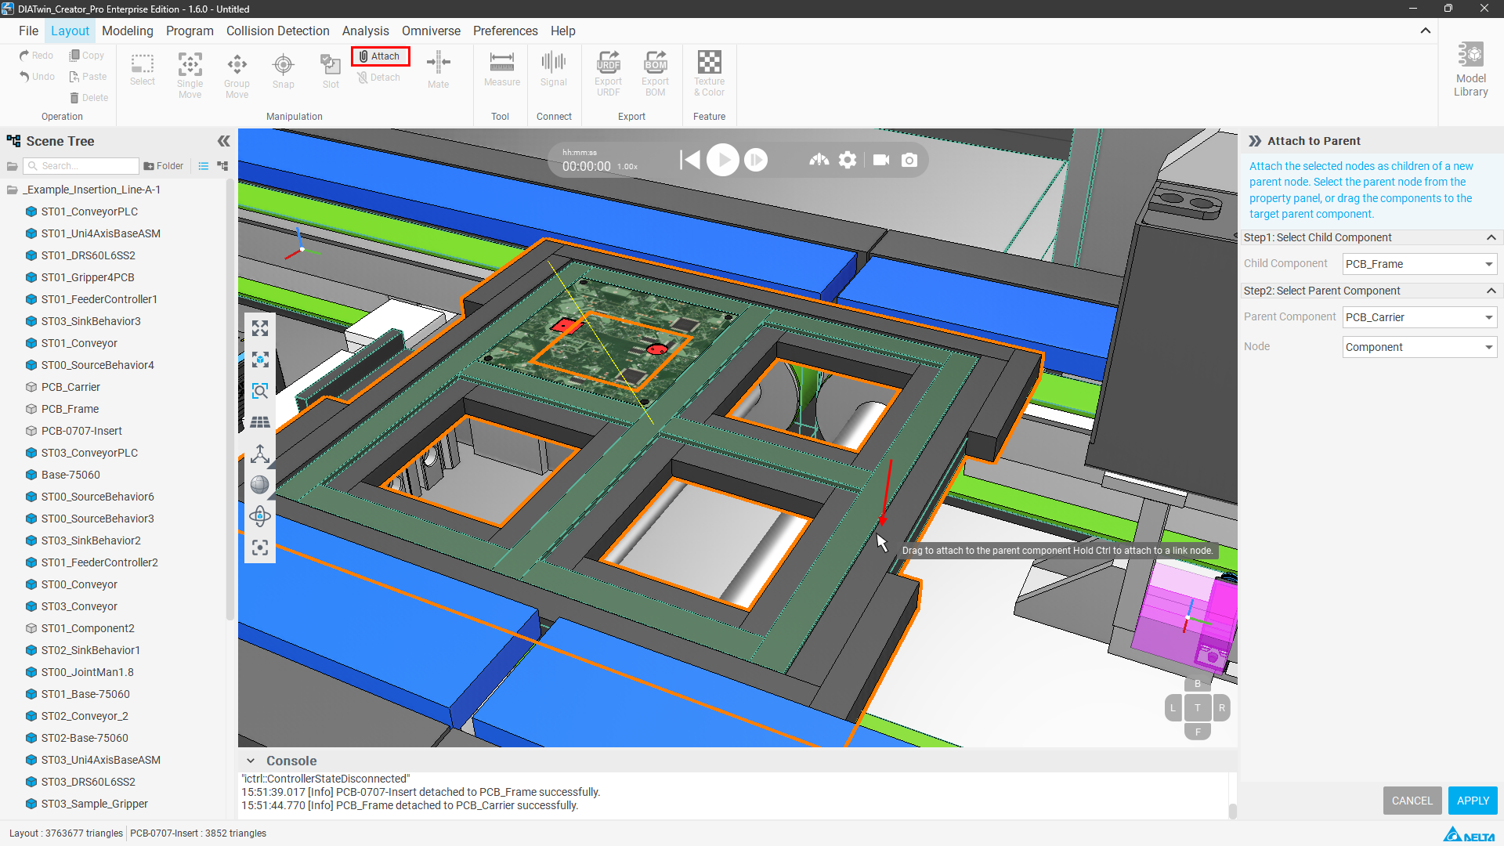Step the simulation forward one frame
This screenshot has height=846, width=1504.
(756, 160)
